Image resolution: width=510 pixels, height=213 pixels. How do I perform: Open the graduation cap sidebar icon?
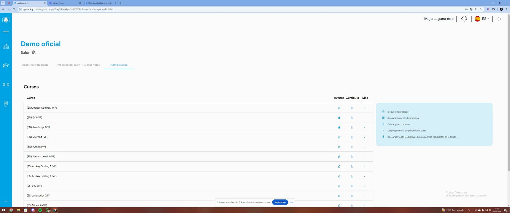coord(6,65)
